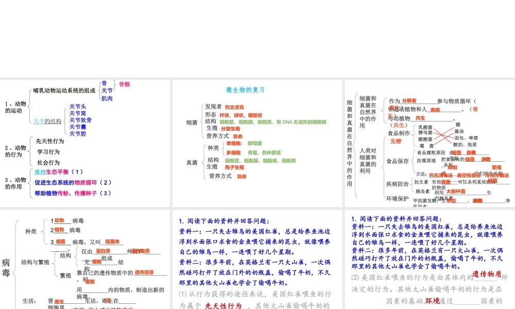Open the 微生物的复习 slide thumbnail
This screenshot has height=309, width=515.
point(257,139)
